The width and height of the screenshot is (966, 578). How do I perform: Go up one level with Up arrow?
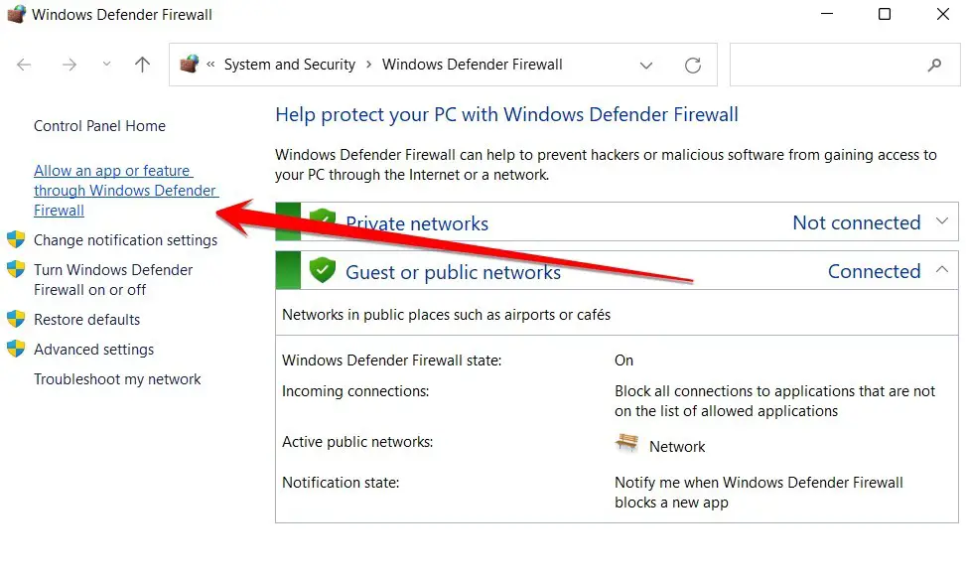coord(142,65)
